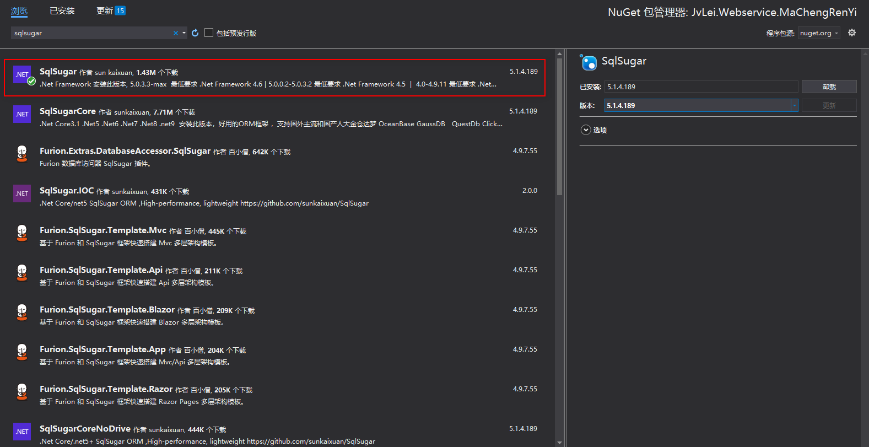The height and width of the screenshot is (447, 869).
Task: Select Furion.SqlSugar.Template.Blazor package title
Action: pyautogui.click(x=107, y=310)
